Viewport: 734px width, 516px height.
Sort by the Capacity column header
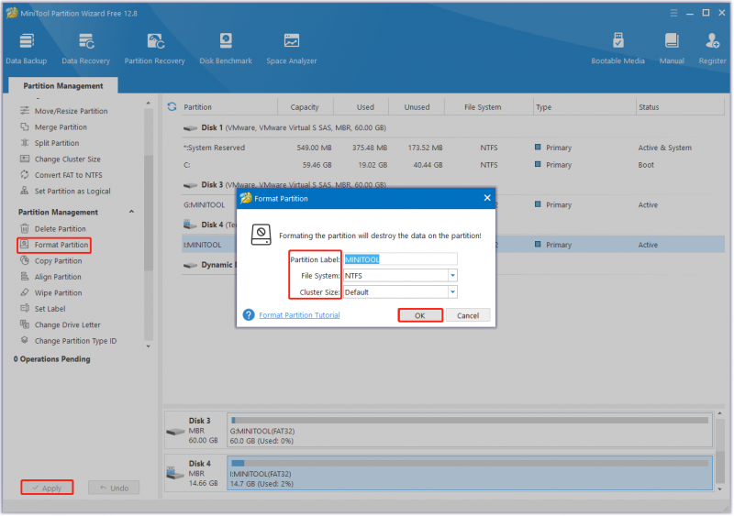point(306,107)
